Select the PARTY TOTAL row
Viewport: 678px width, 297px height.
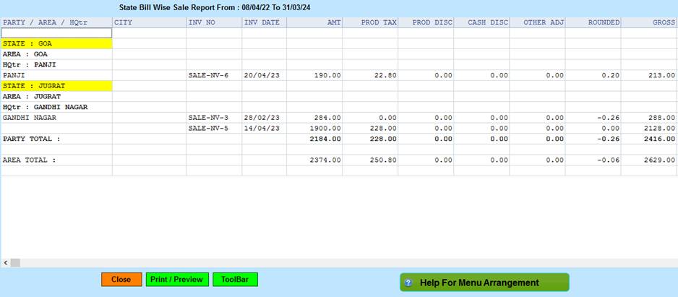32,139
